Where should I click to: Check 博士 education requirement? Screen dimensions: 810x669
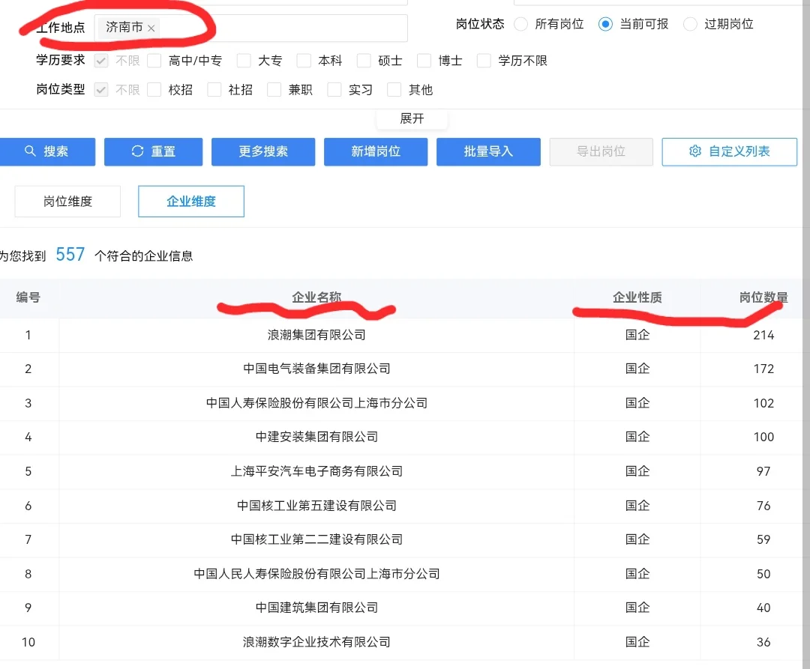(424, 61)
